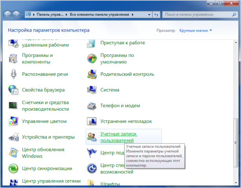Open Устранение неполадок link

126,121
